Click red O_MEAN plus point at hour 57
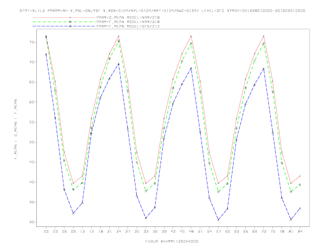327x252 pixels. pyautogui.click(x=218, y=183)
